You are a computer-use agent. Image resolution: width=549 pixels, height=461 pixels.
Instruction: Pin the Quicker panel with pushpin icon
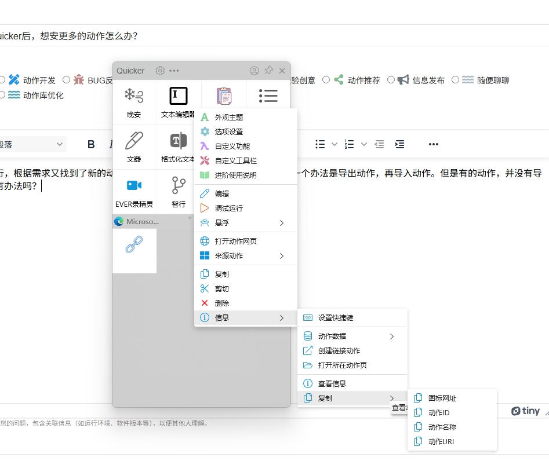pyautogui.click(x=268, y=71)
